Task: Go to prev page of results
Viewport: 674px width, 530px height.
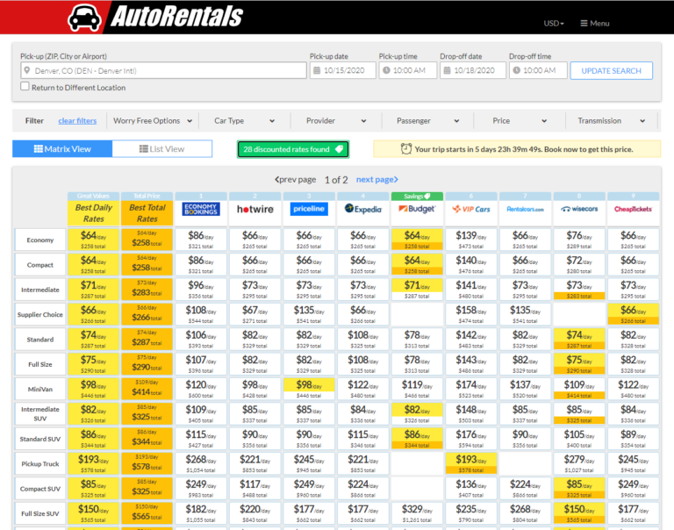Action: [x=295, y=179]
